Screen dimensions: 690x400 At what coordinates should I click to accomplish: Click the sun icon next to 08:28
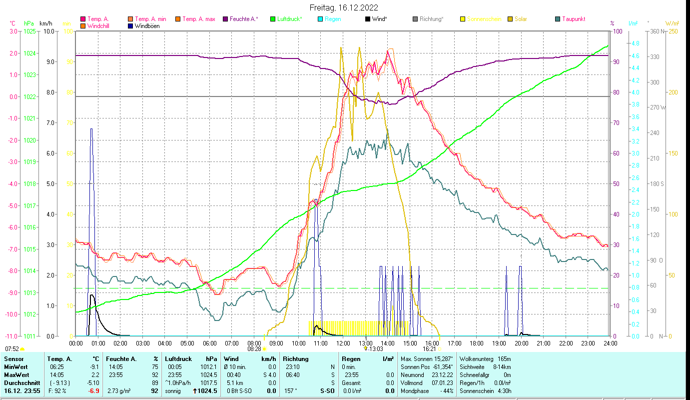click(264, 349)
